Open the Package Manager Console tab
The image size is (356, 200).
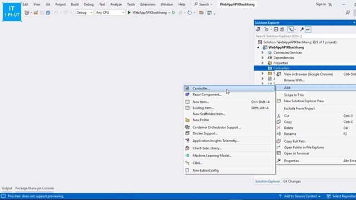pos(34,188)
